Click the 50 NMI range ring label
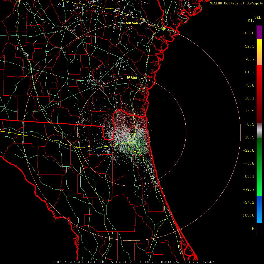264x264 pixels. click(x=132, y=78)
